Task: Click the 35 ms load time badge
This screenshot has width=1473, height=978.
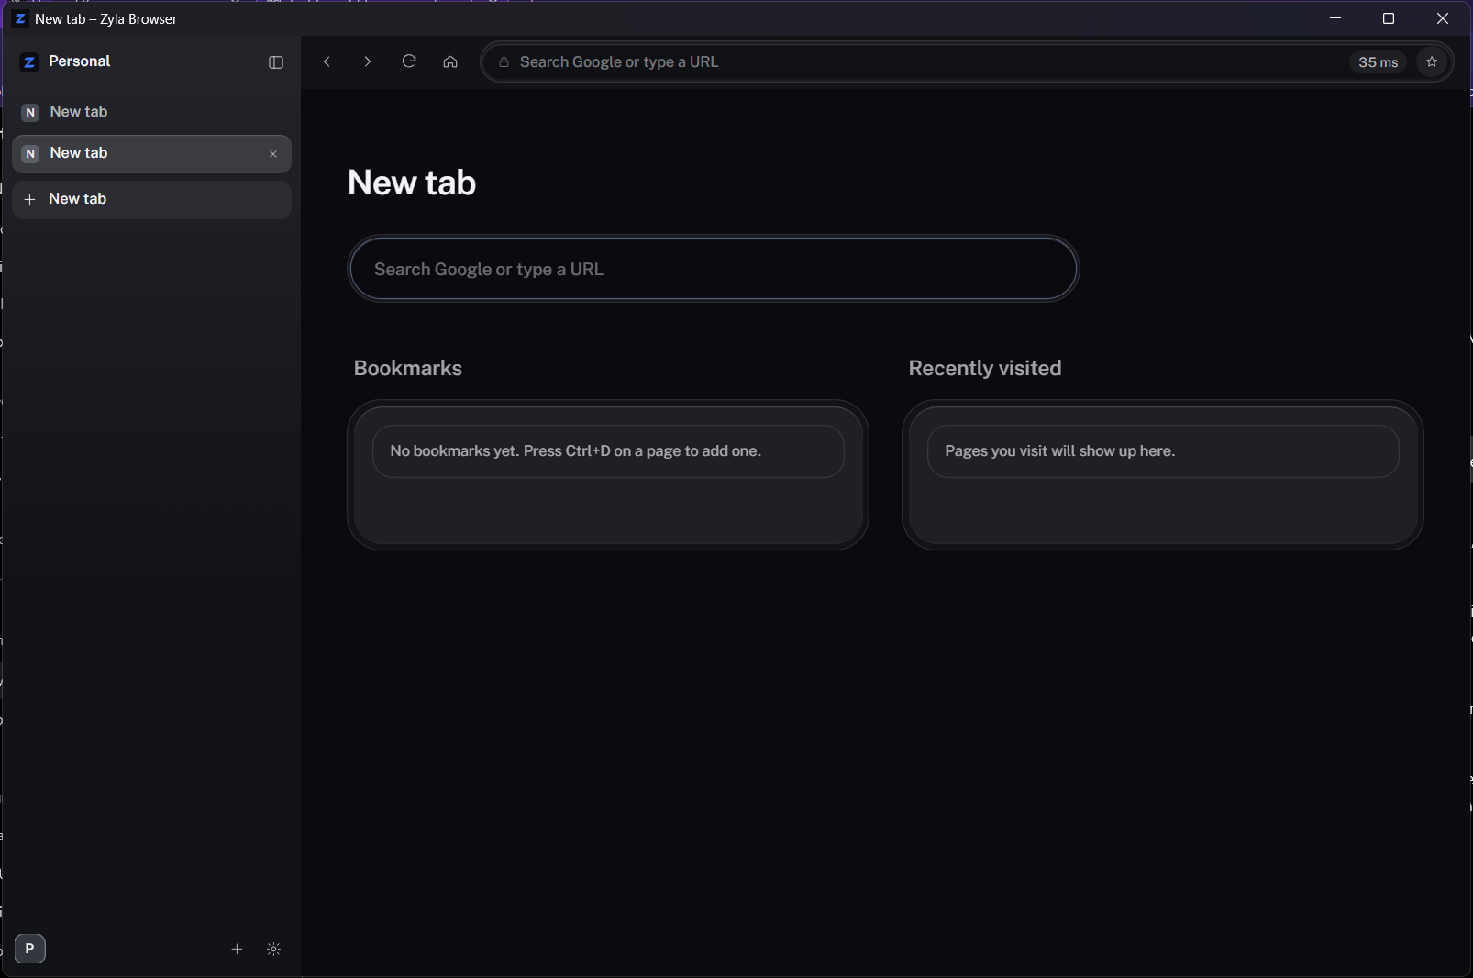Action: [x=1378, y=62]
